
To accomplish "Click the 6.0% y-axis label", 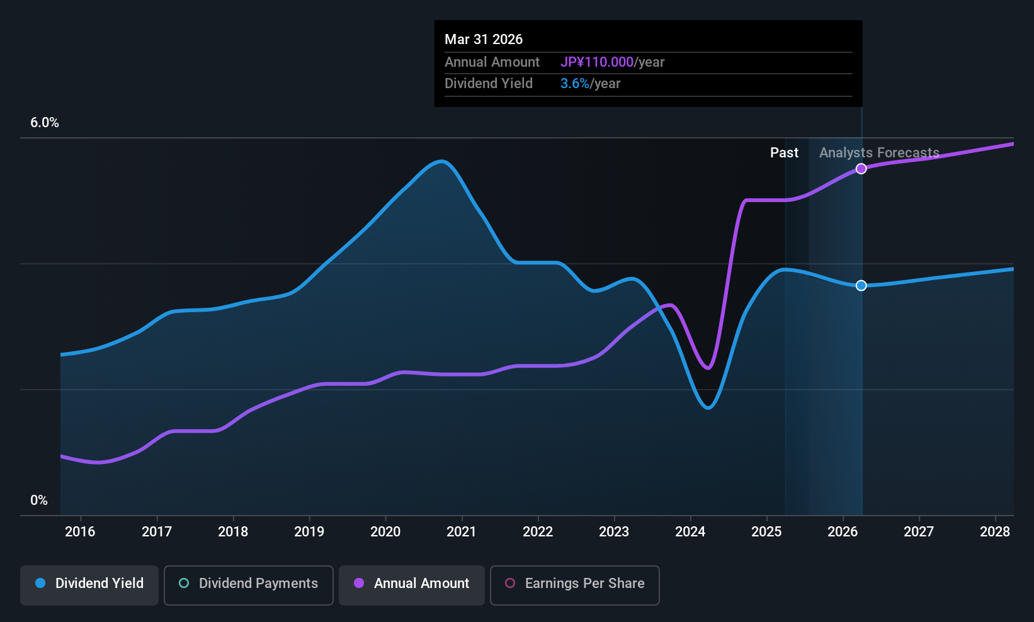I will [45, 123].
